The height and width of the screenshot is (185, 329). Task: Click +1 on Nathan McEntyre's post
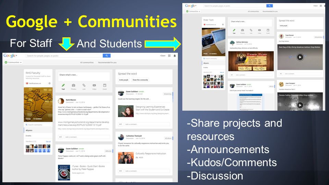(x=232, y=75)
